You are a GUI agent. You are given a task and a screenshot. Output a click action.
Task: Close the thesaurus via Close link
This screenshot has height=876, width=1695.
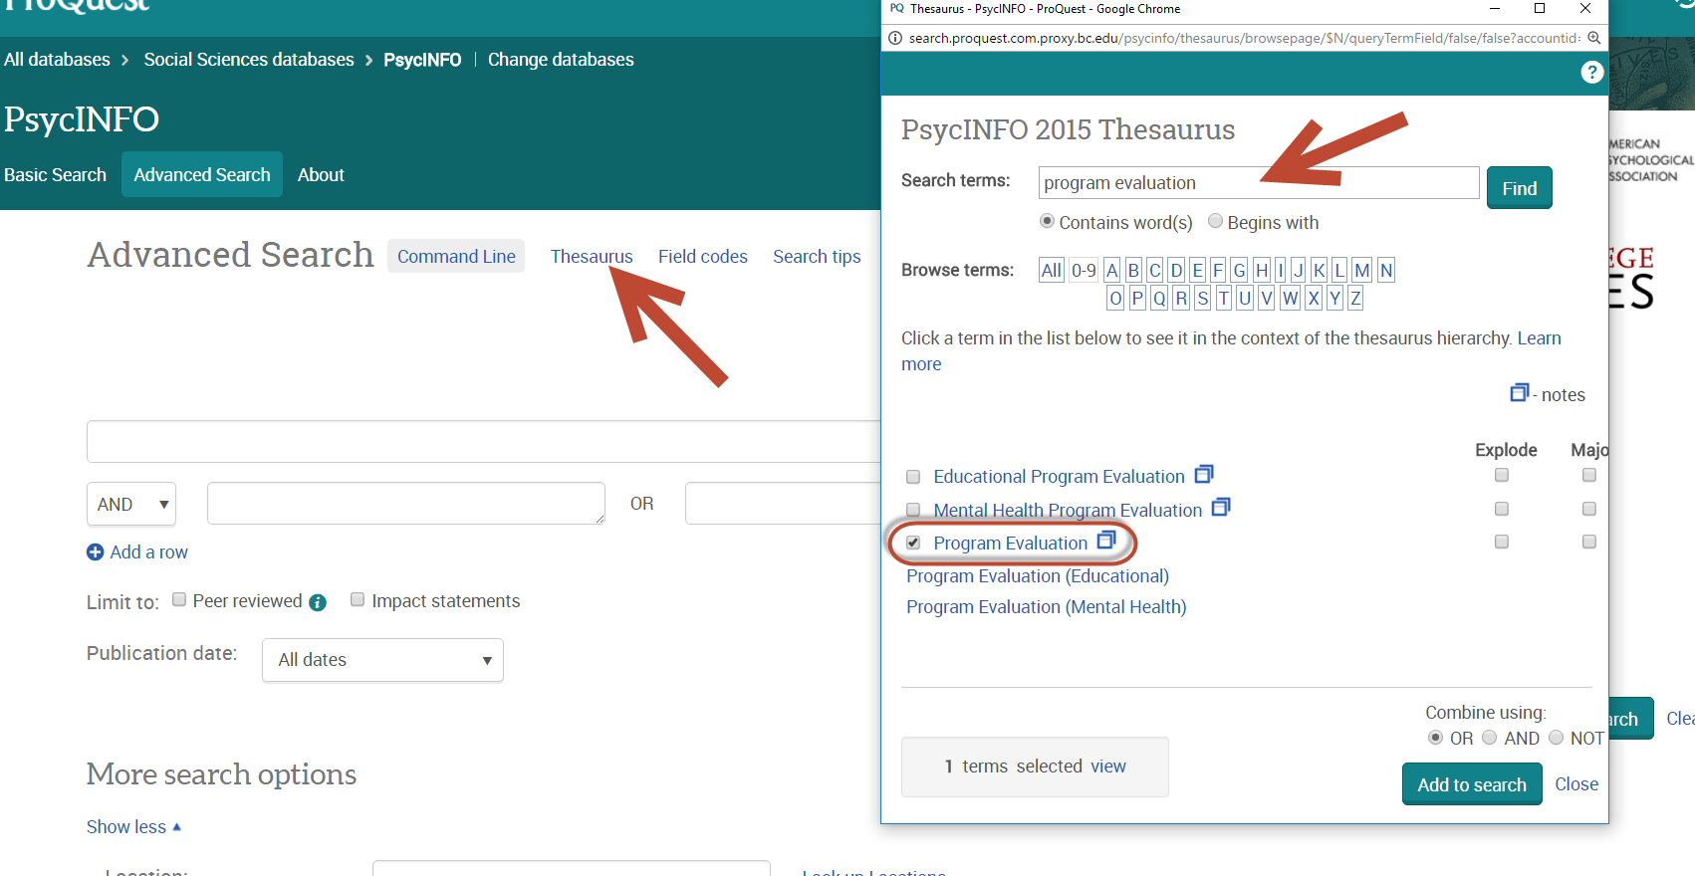click(x=1576, y=784)
